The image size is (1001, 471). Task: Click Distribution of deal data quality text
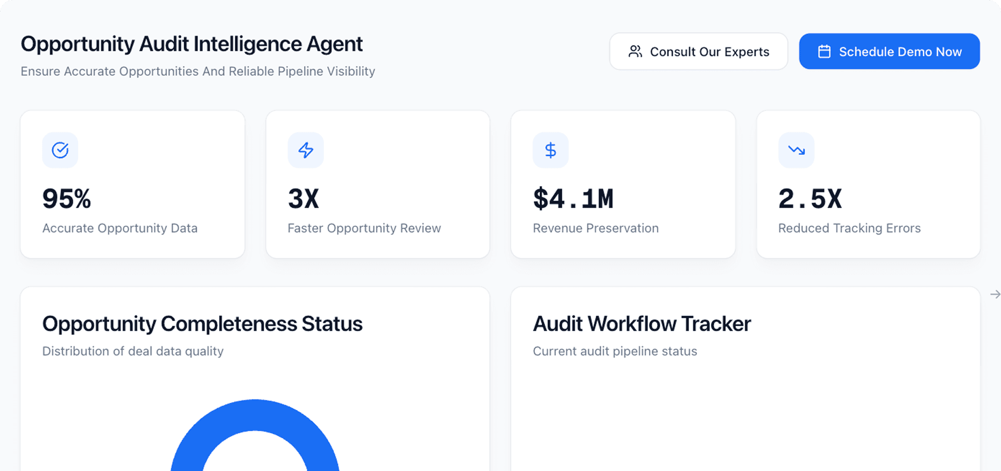pyautogui.click(x=133, y=351)
